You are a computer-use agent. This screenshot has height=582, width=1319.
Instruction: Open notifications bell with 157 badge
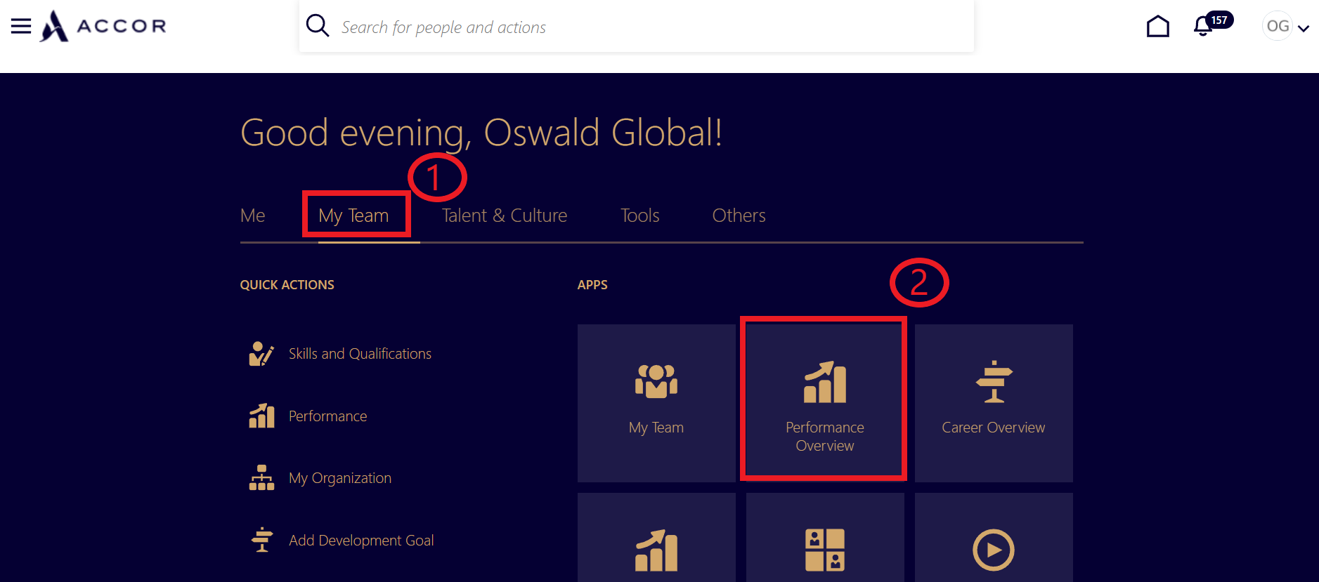click(x=1211, y=25)
